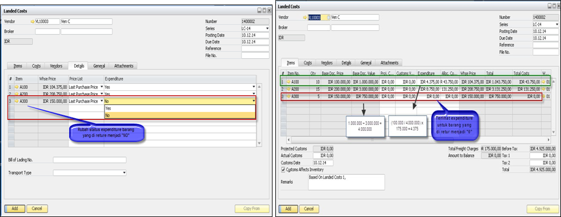Select Details tab in Details-tab window
Screen dimensions: 561x217
point(78,66)
